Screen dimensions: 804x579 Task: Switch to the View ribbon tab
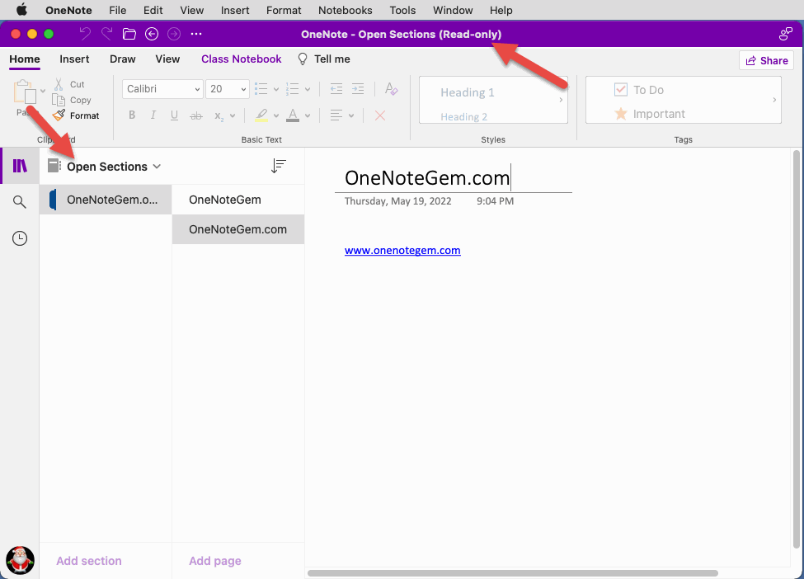pos(167,59)
